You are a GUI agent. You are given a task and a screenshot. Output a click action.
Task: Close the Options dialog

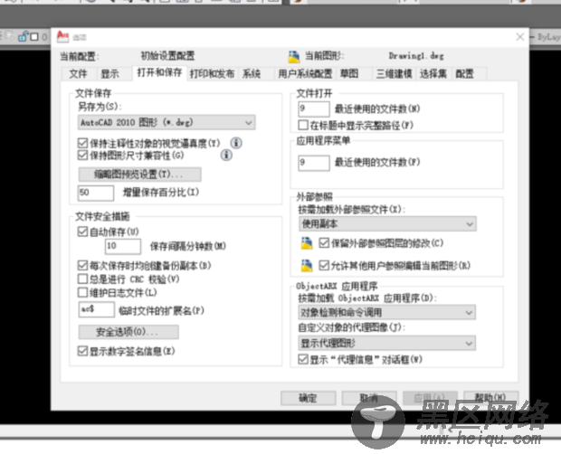520,37
